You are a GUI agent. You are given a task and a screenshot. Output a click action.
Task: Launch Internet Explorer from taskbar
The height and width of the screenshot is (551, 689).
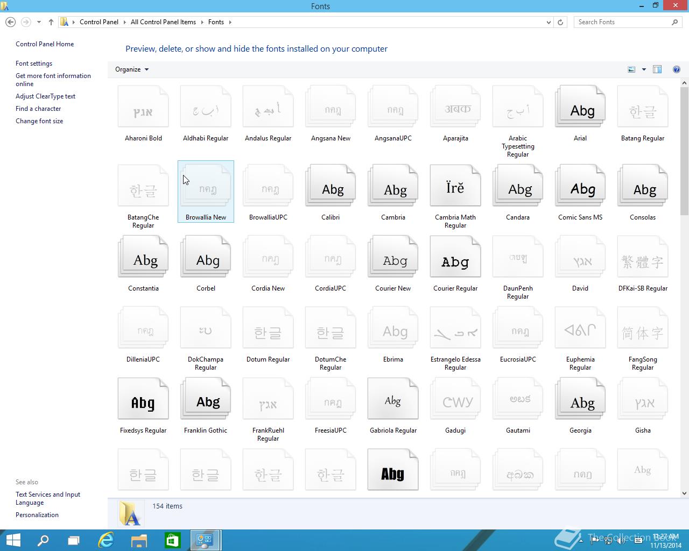pos(106,540)
